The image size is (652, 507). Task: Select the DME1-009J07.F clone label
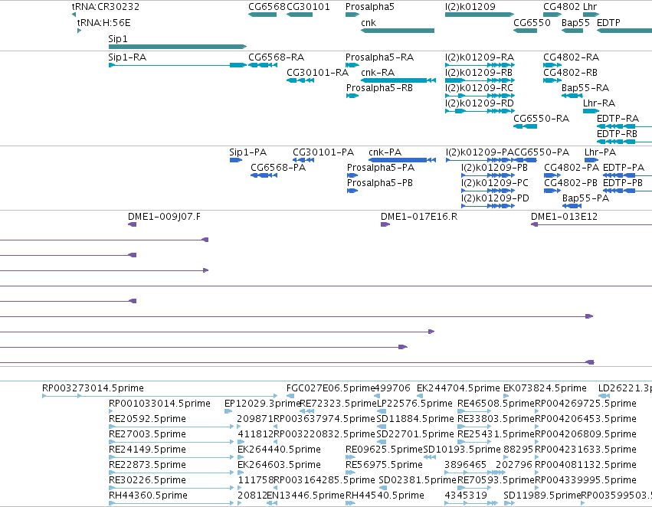pos(164,217)
